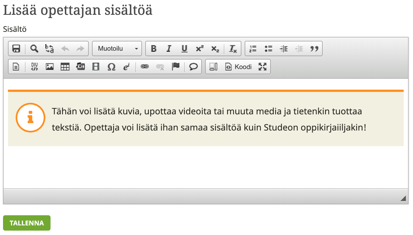
Task: Open the find magnifier tool
Action: click(34, 49)
